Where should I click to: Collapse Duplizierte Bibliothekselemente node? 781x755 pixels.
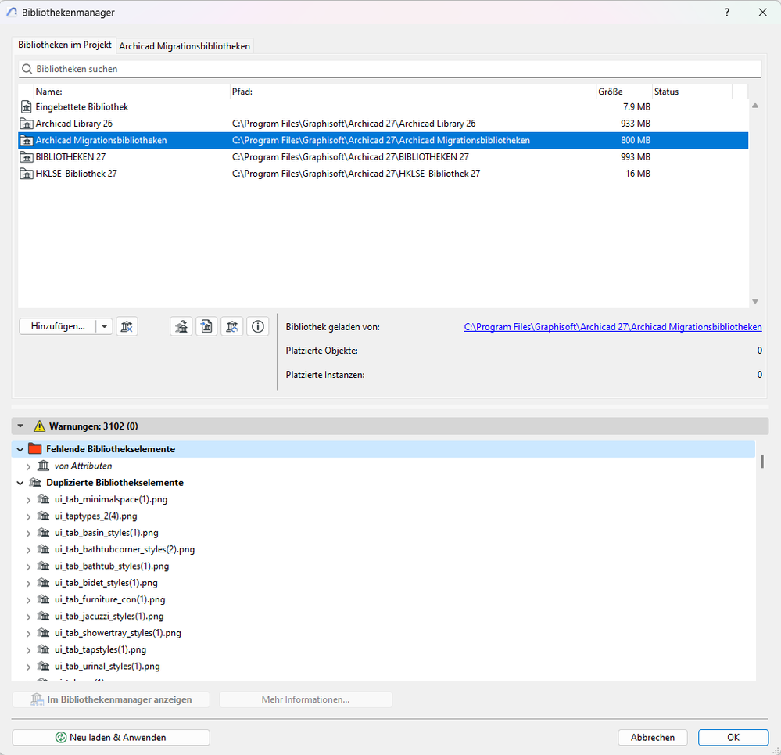click(20, 483)
